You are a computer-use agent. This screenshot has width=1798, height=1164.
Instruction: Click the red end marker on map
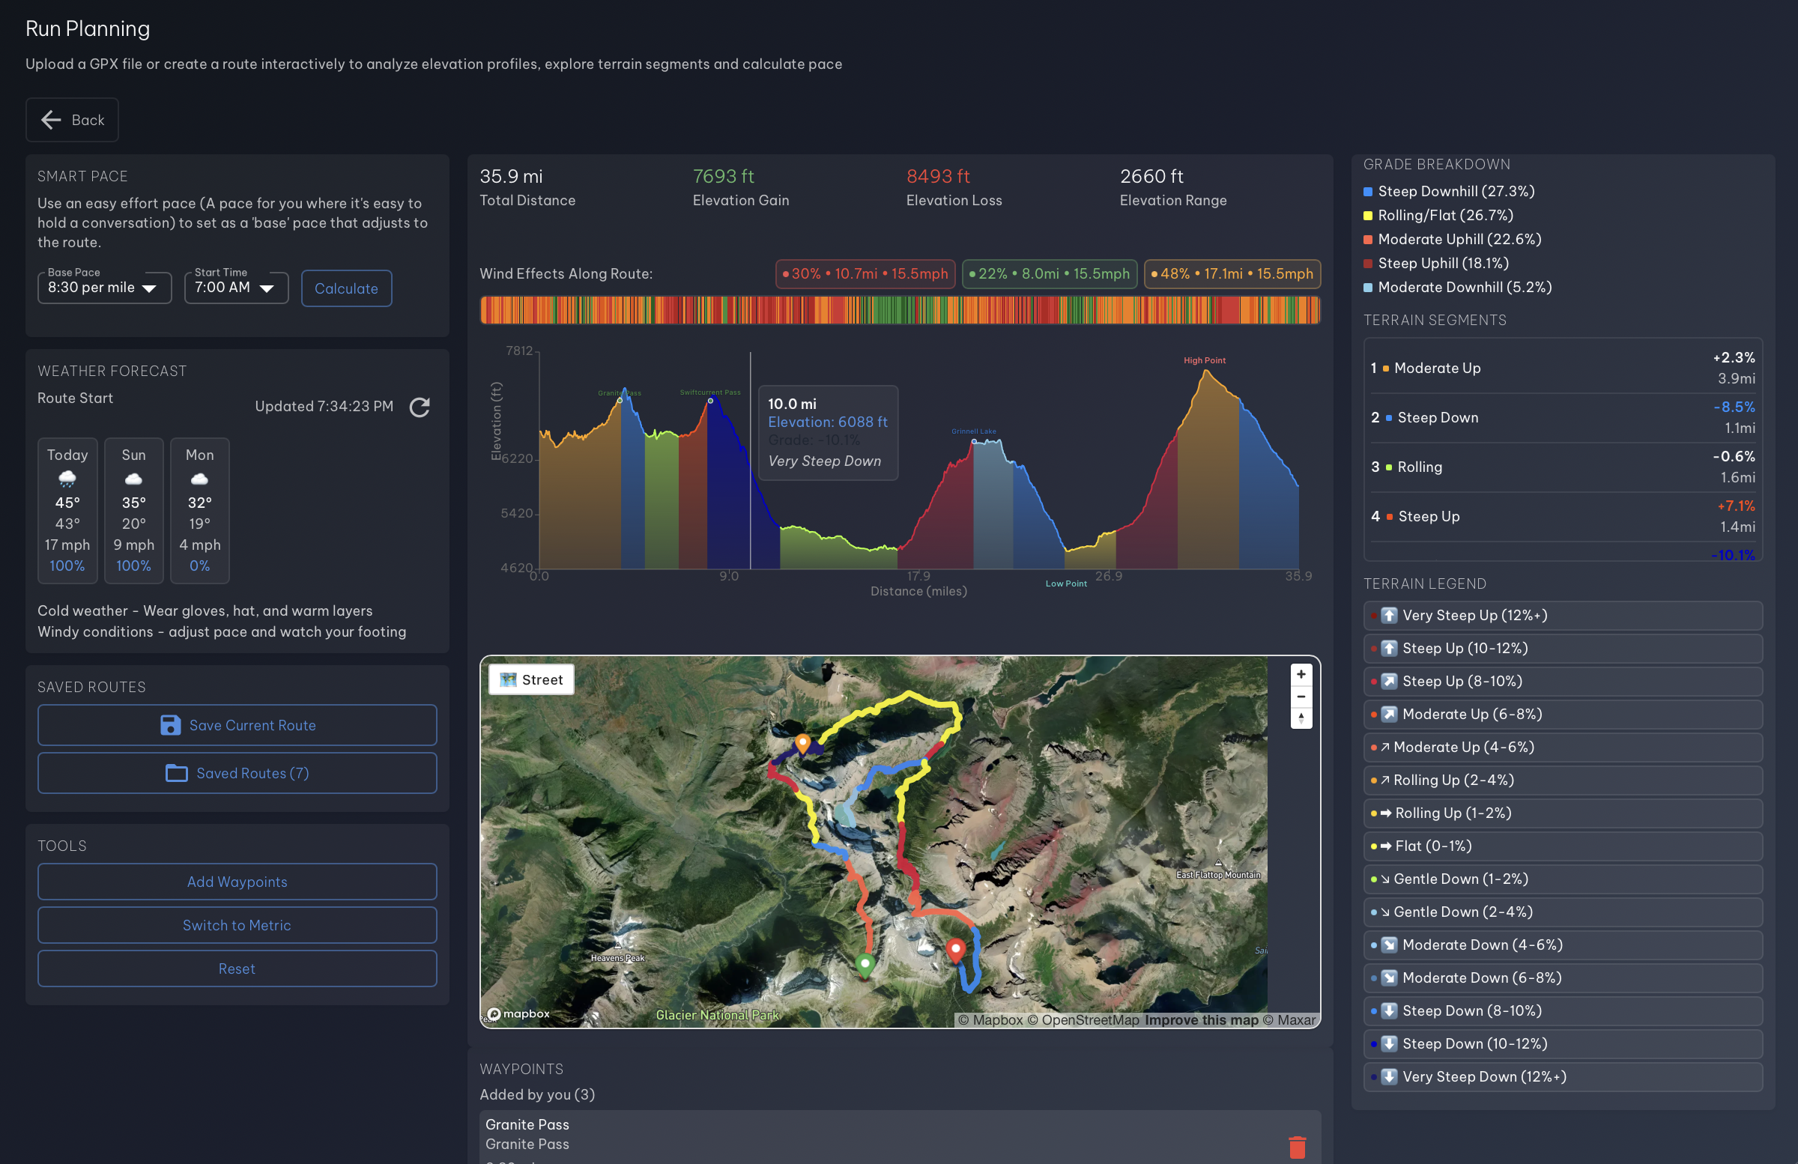pos(956,949)
